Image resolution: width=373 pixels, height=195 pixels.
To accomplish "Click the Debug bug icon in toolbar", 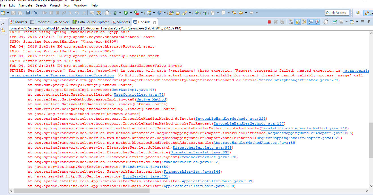I will coord(115,13).
